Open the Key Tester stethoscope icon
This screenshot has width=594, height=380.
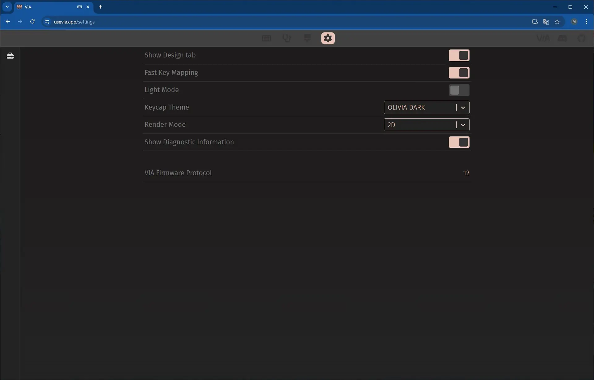pos(287,38)
